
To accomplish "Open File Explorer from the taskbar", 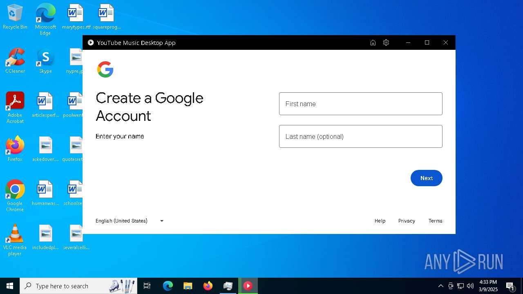I will click(188, 286).
